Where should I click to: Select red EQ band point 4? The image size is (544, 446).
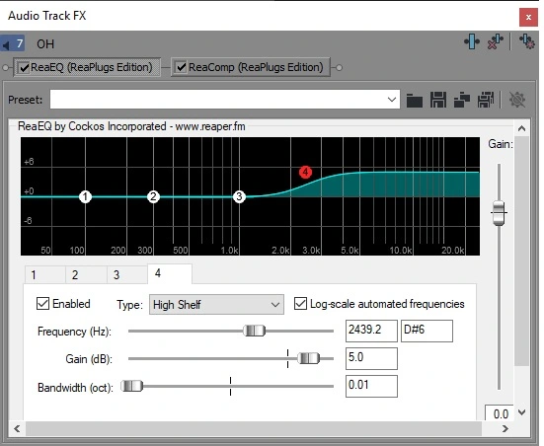tap(305, 172)
